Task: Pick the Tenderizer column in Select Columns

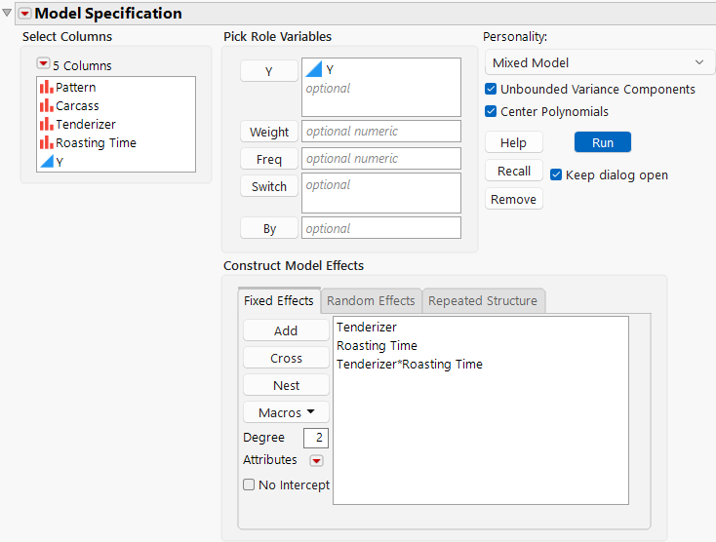Action: pyautogui.click(x=85, y=124)
